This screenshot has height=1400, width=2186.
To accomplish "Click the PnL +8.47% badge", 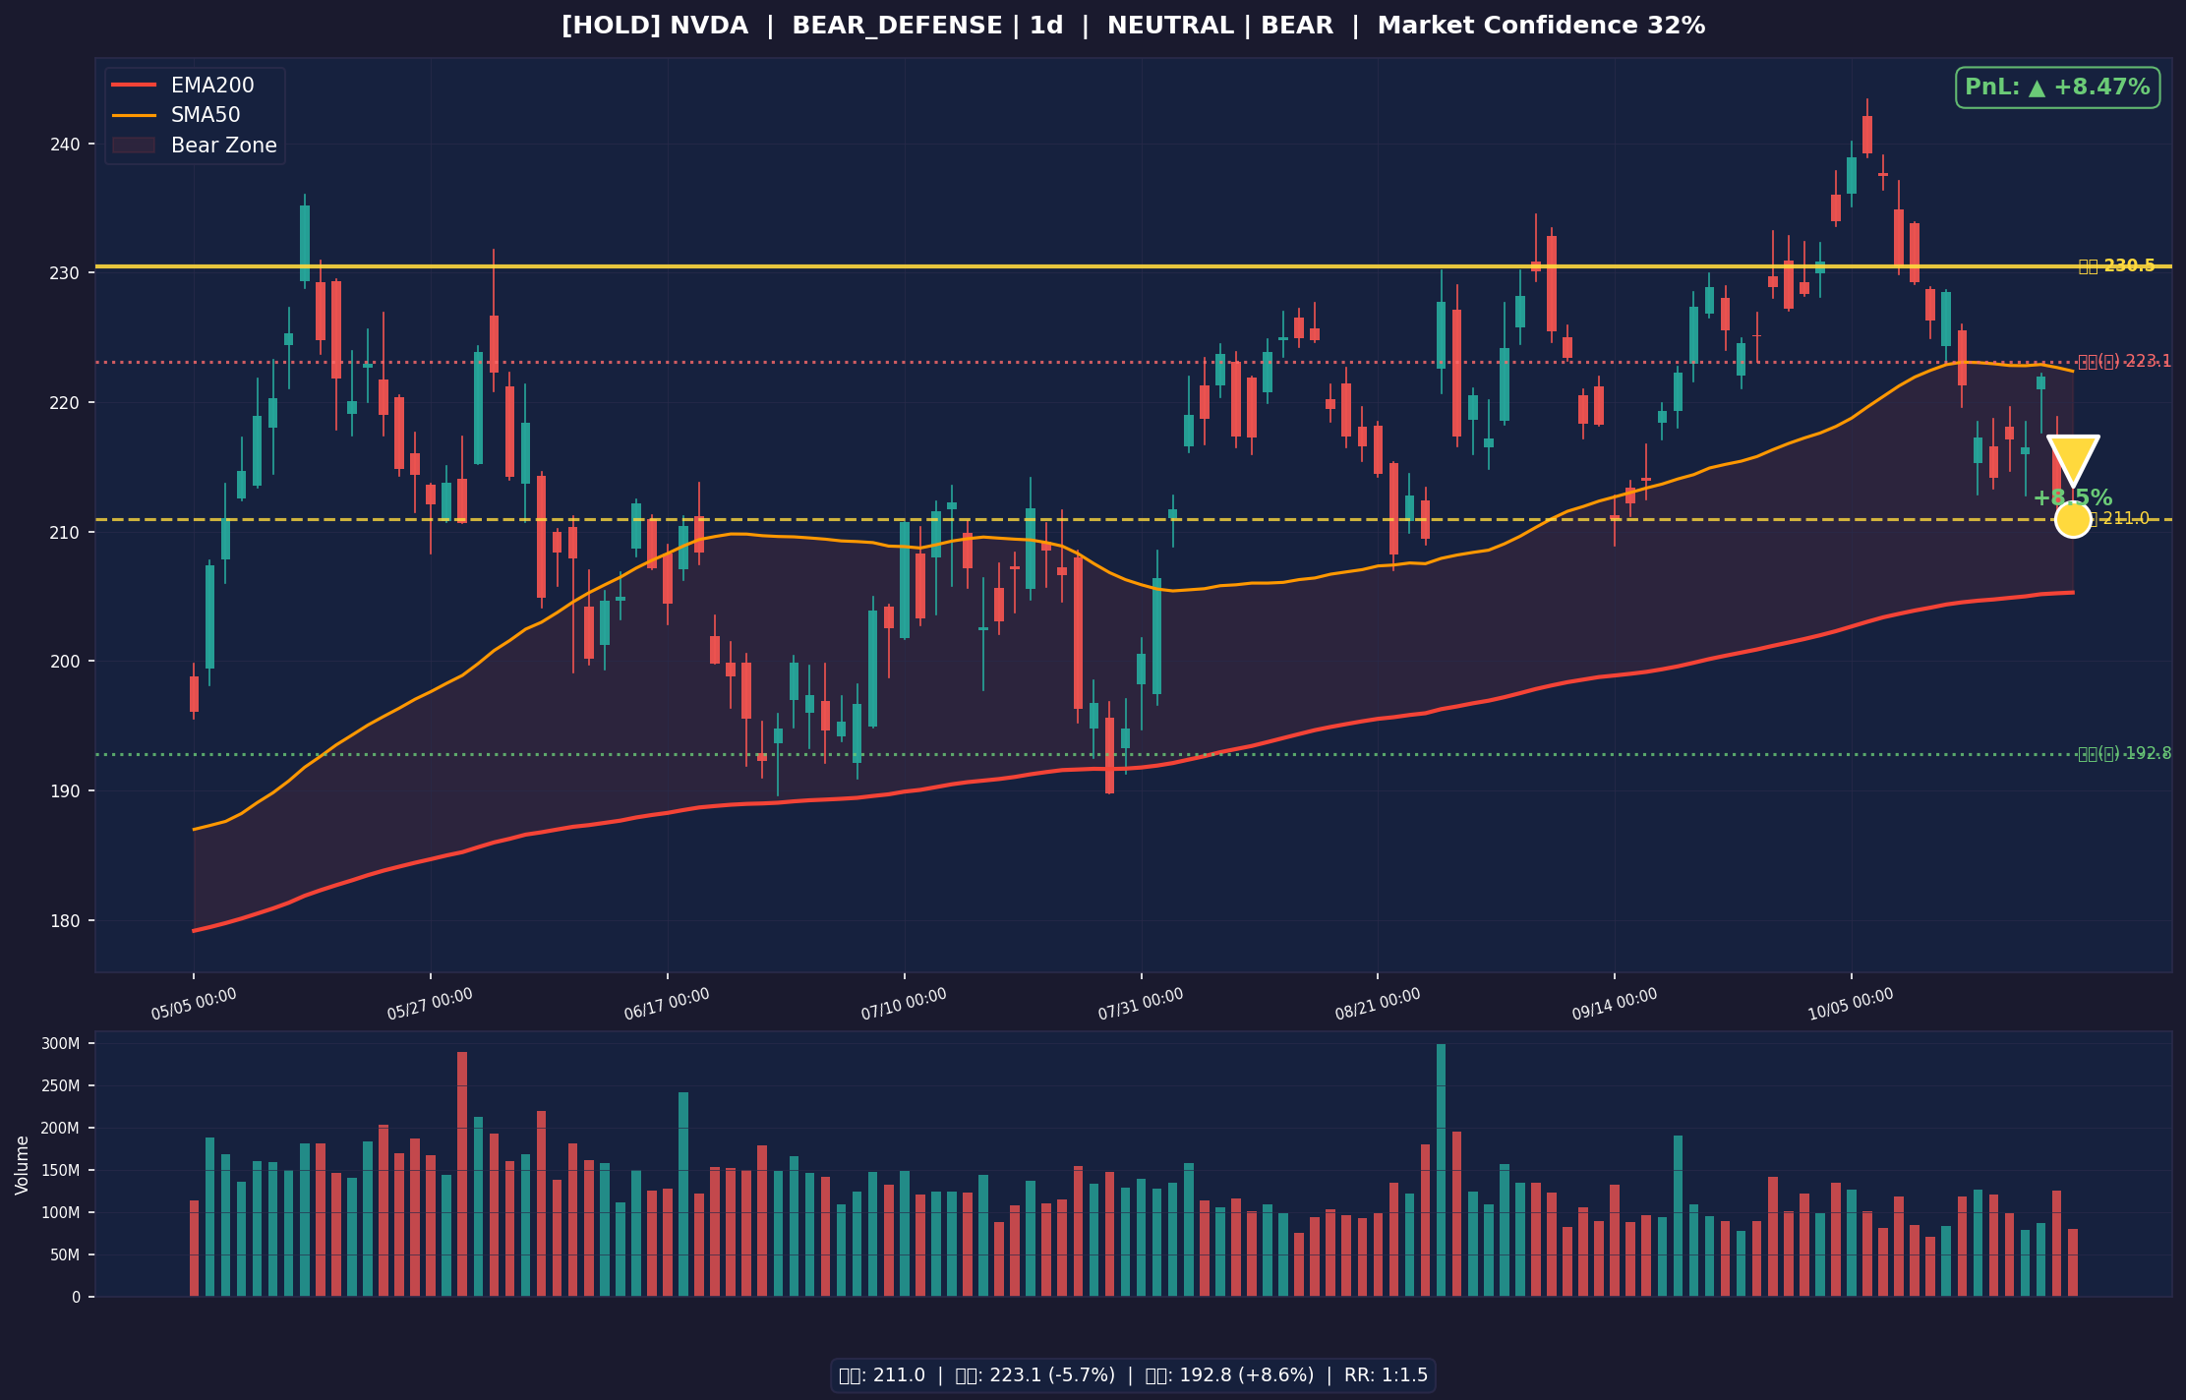I will coord(2057,87).
